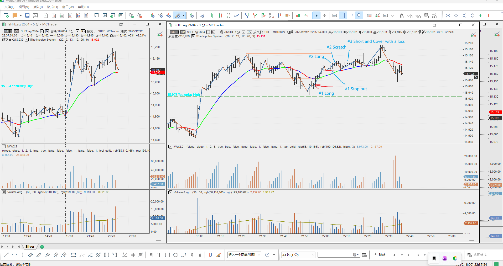Select the Text drawing tool

click(x=159, y=255)
